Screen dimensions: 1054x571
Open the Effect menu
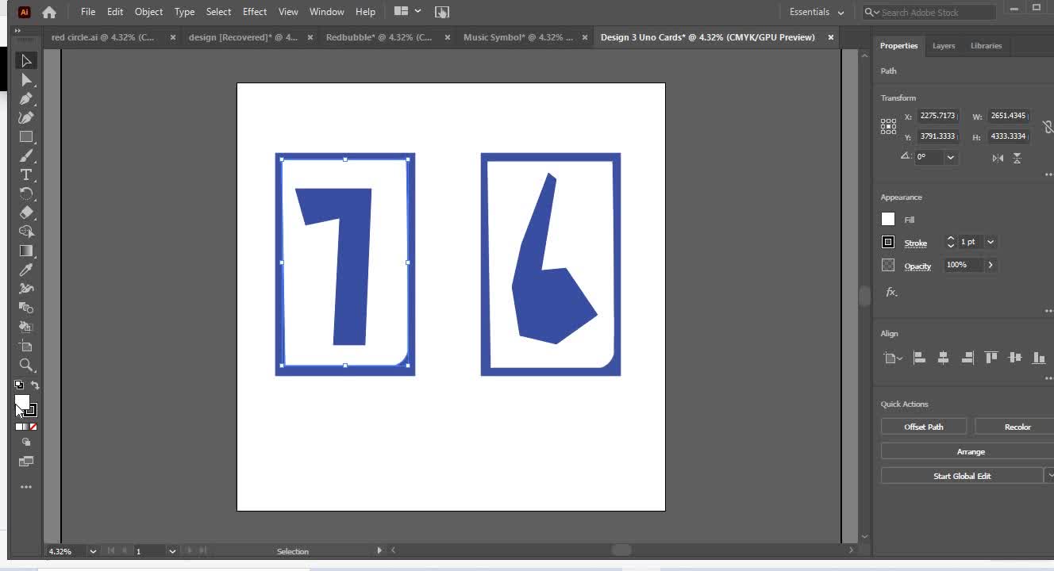pyautogui.click(x=255, y=12)
